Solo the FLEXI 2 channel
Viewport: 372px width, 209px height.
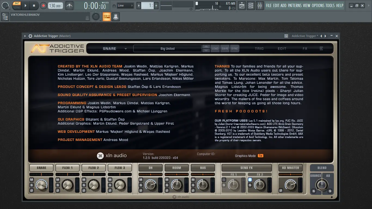tap(84, 185)
